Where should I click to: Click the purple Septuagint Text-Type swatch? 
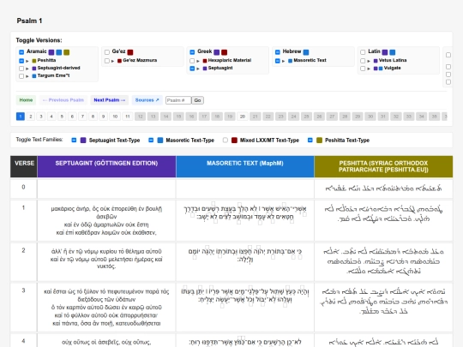click(x=83, y=141)
